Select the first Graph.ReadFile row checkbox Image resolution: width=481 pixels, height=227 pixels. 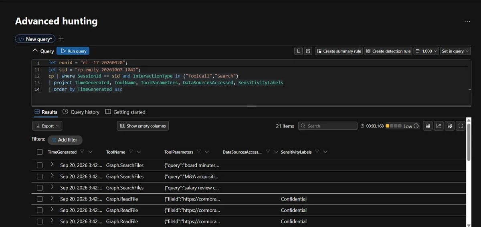[x=40, y=199]
